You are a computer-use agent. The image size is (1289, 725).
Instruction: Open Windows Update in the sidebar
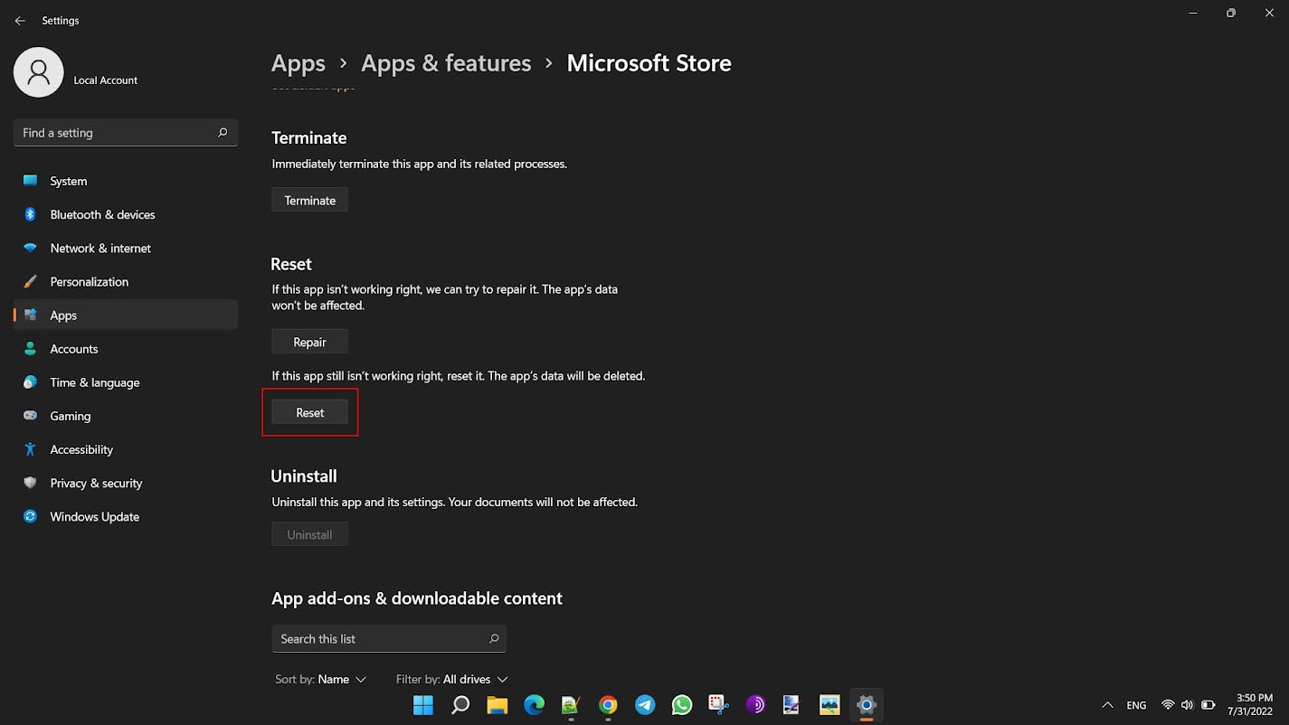126,516
